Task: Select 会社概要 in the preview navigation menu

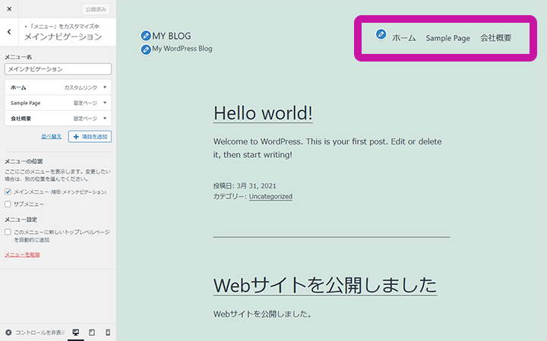Action: [x=495, y=38]
